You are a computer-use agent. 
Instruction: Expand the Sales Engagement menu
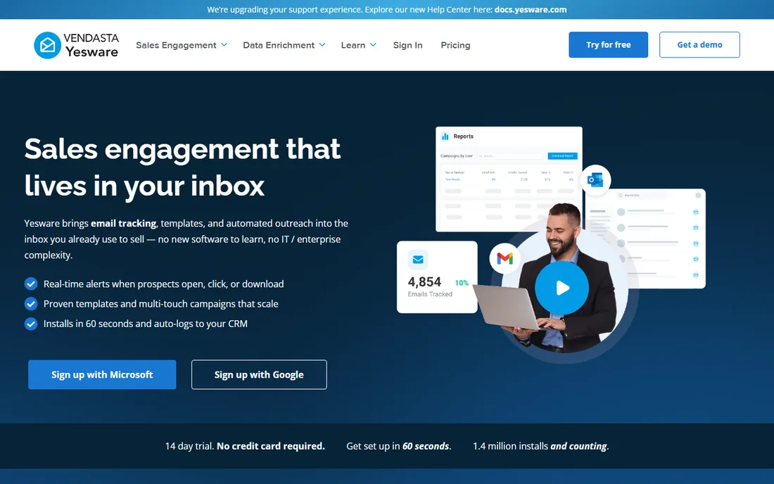[x=181, y=45]
